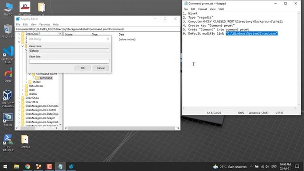Click 'Type "regedit"' line in Notepad
The height and width of the screenshot is (171, 304).
coord(200,18)
